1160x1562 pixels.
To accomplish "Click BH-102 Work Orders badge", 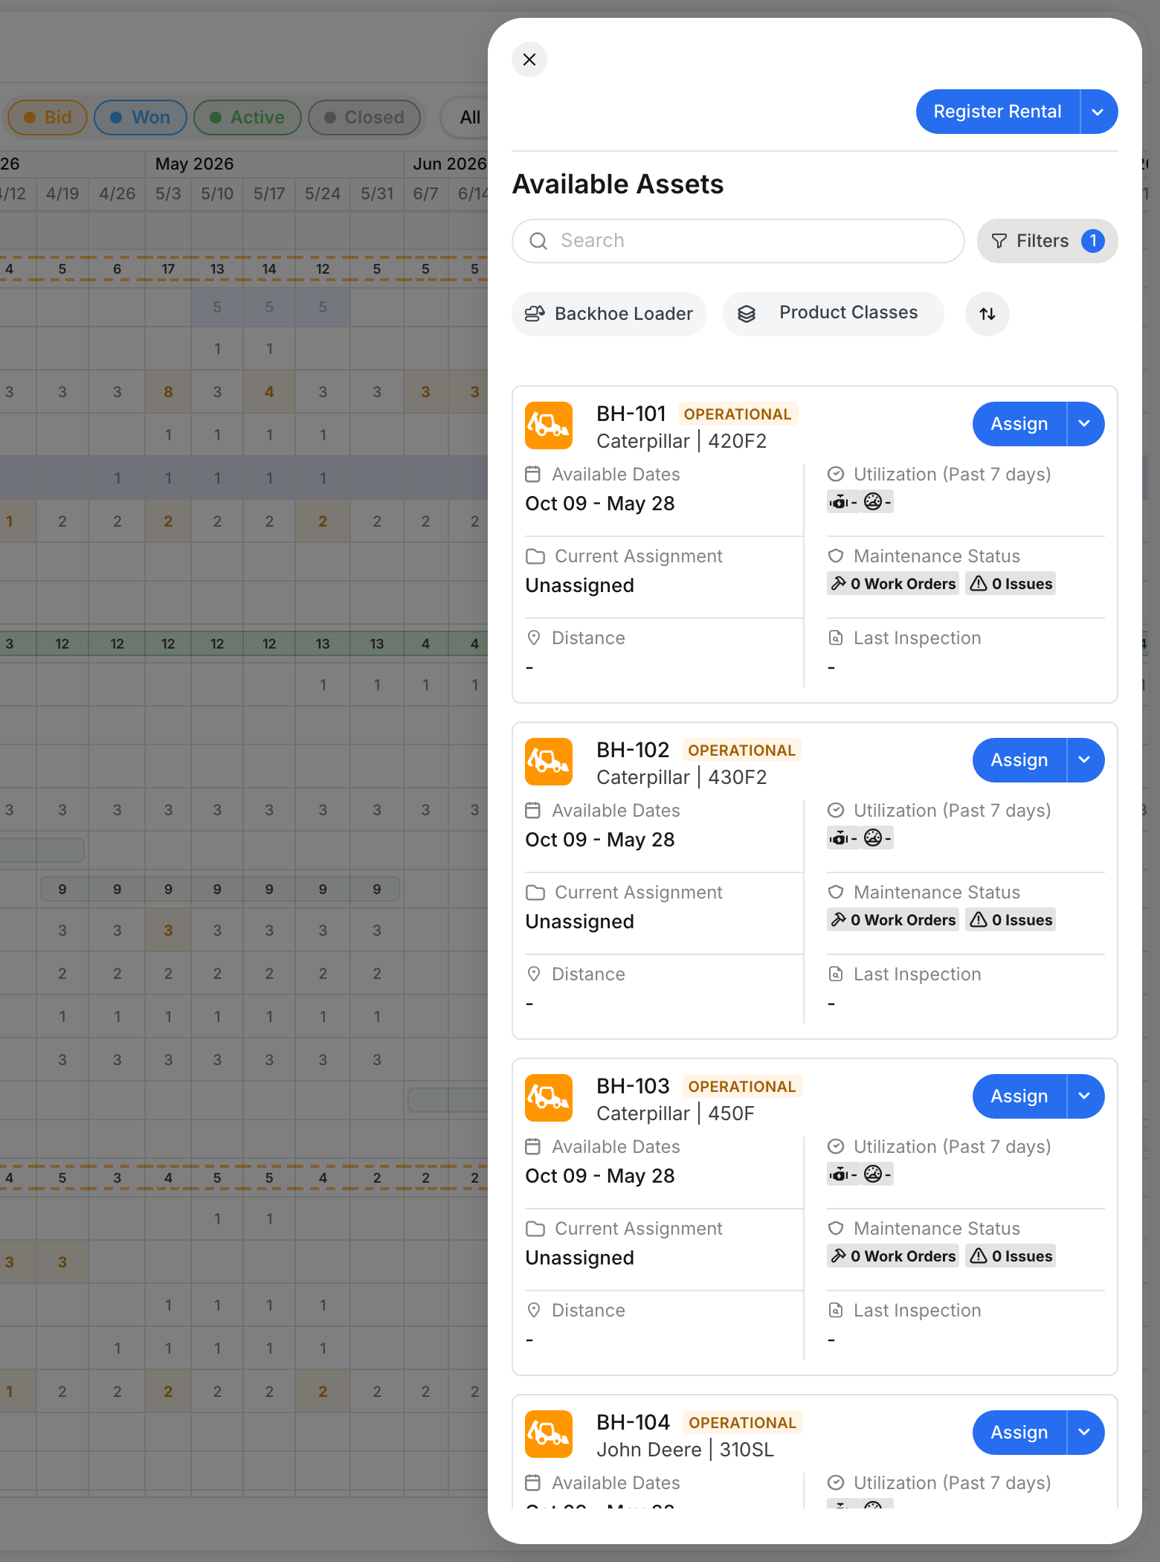I will click(893, 920).
